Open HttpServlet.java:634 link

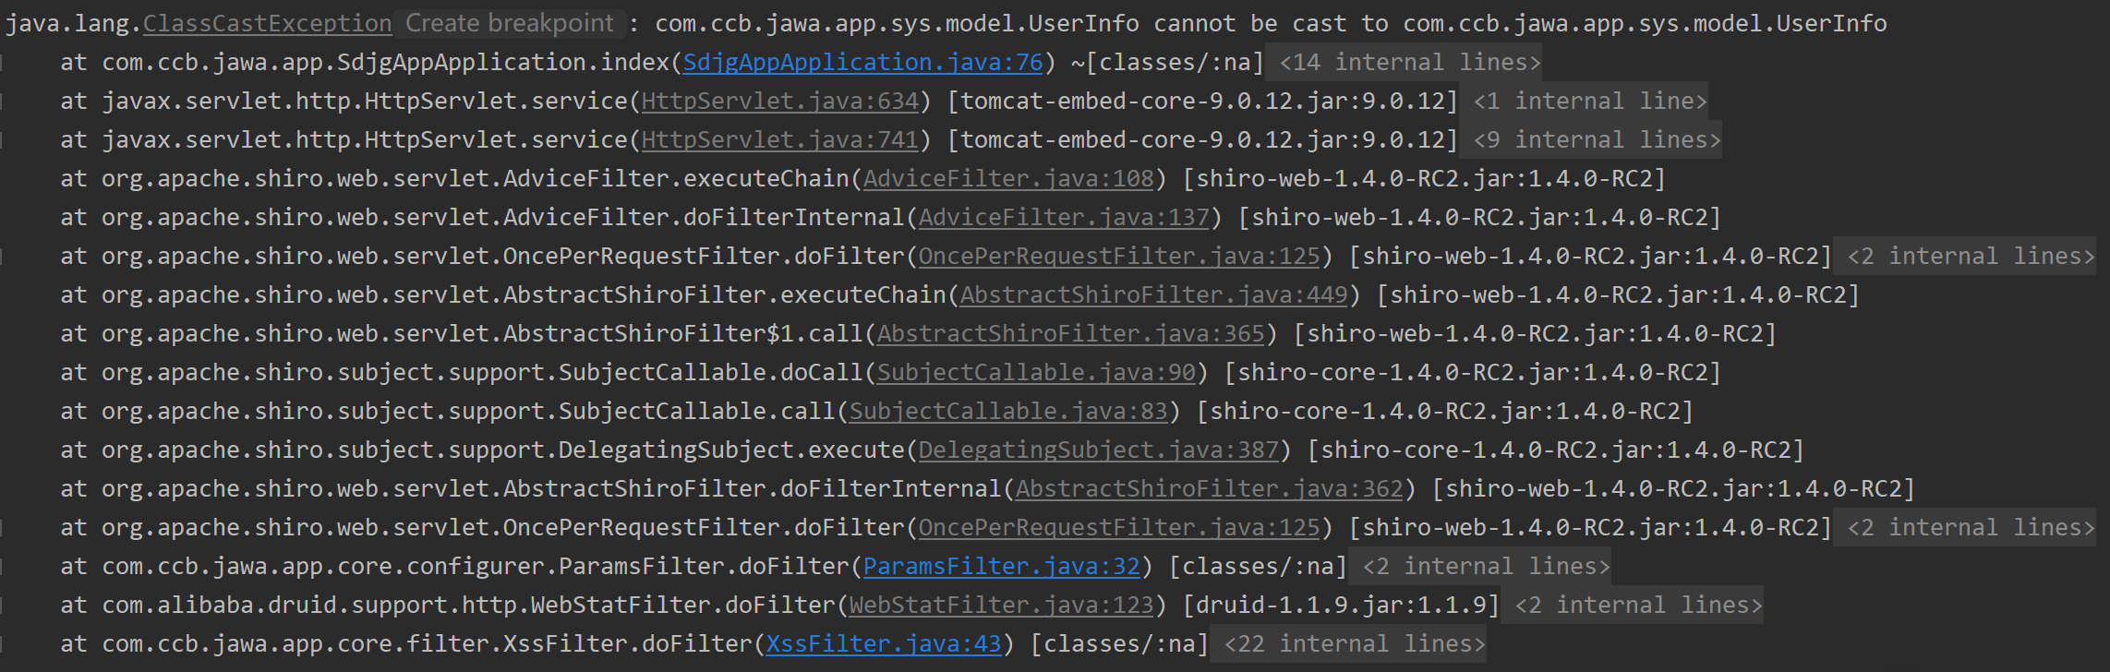pyautogui.click(x=780, y=101)
